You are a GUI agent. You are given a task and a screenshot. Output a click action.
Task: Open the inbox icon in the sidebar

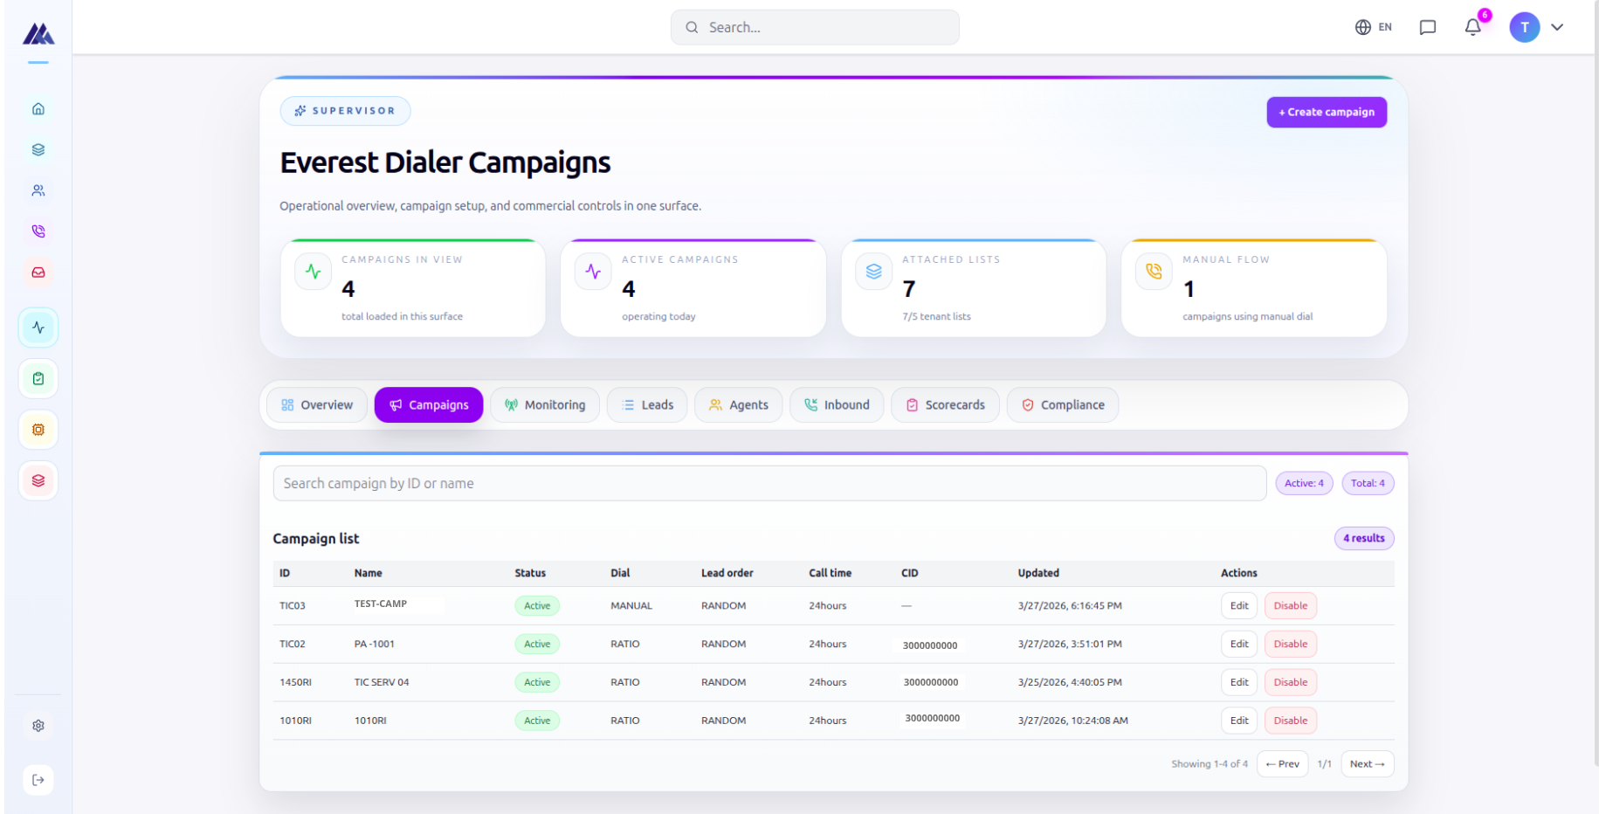38,272
